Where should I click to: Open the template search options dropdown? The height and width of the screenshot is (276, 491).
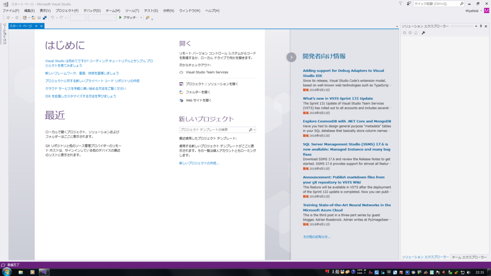coord(254,130)
